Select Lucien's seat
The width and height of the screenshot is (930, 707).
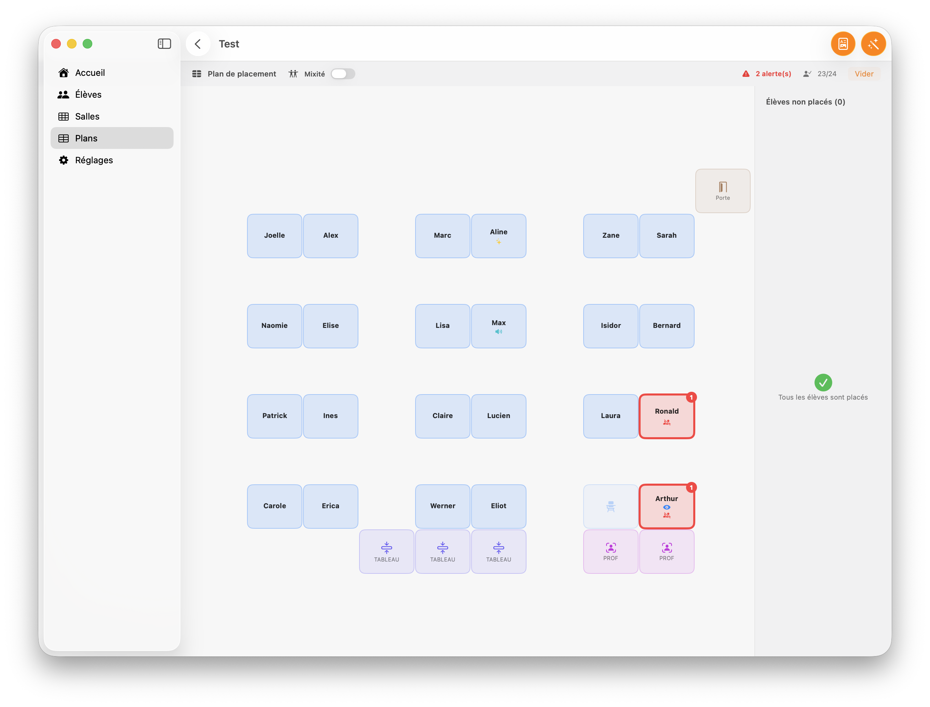(x=498, y=416)
